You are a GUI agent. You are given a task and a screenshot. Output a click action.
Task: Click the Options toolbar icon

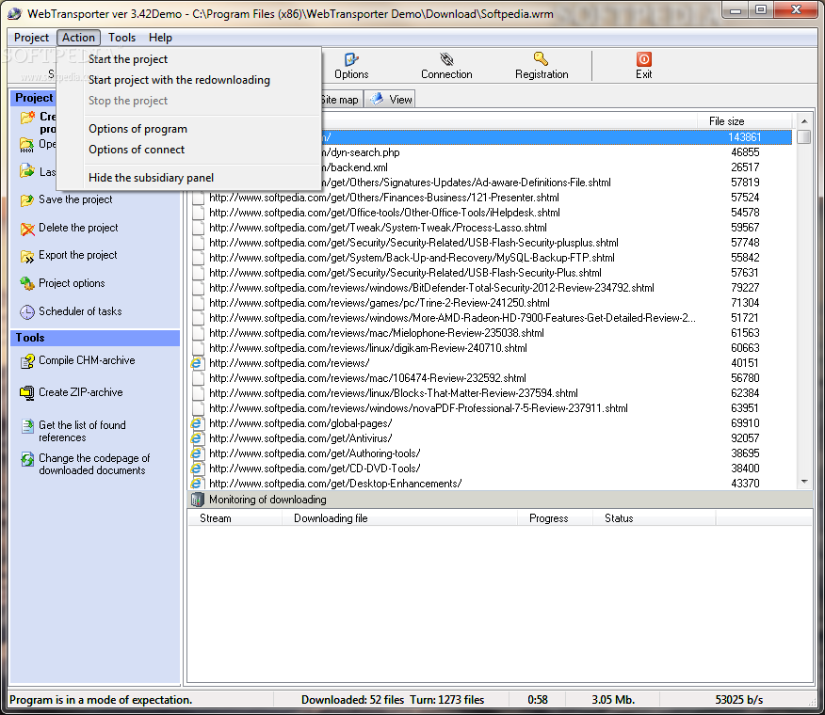tap(351, 59)
